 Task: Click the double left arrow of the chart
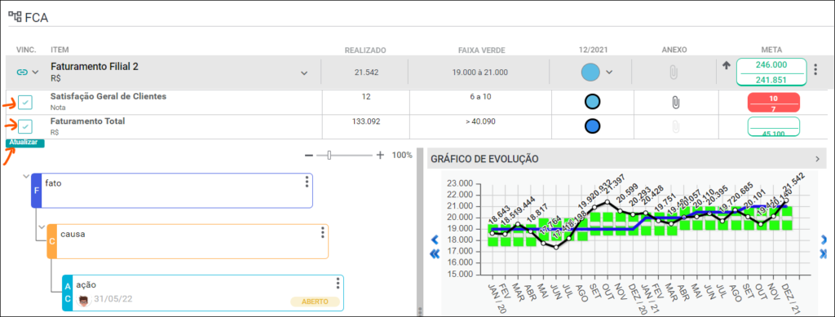click(x=435, y=254)
